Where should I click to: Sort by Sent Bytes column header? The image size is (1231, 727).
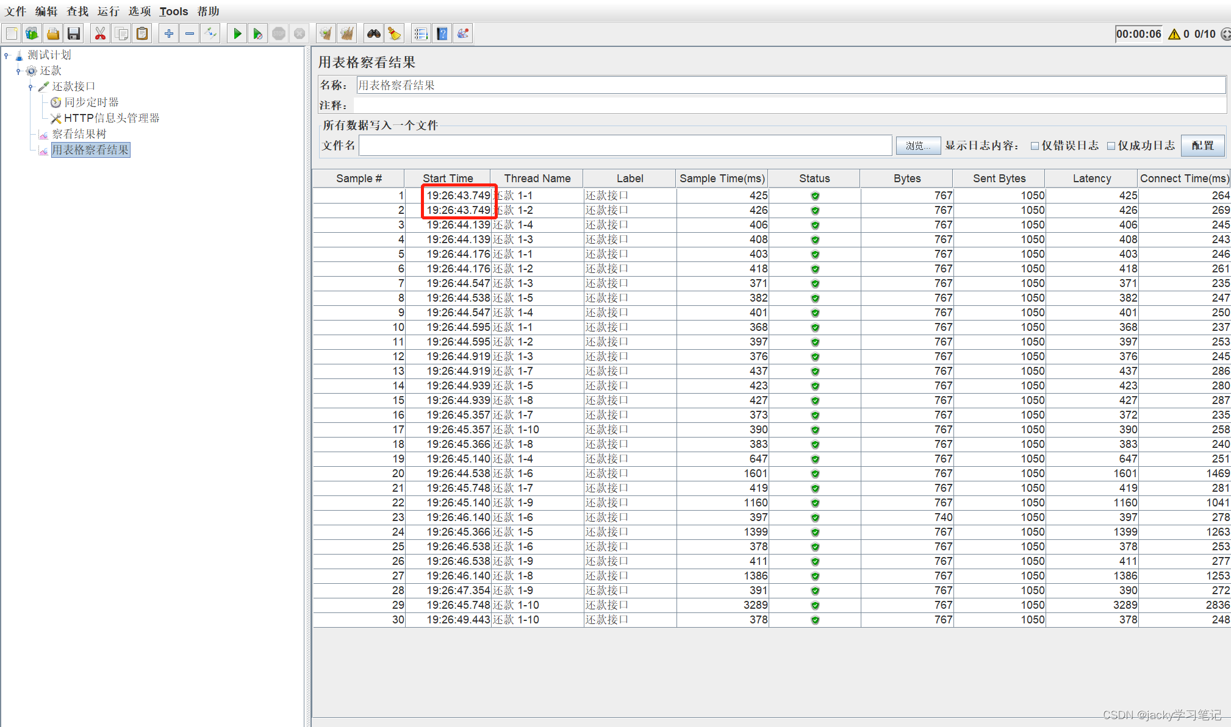point(999,179)
